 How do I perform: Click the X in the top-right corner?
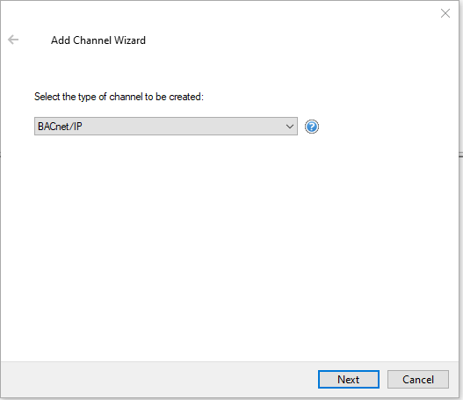point(445,13)
